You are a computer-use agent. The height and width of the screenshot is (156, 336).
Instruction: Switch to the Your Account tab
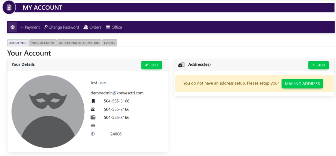click(x=43, y=43)
